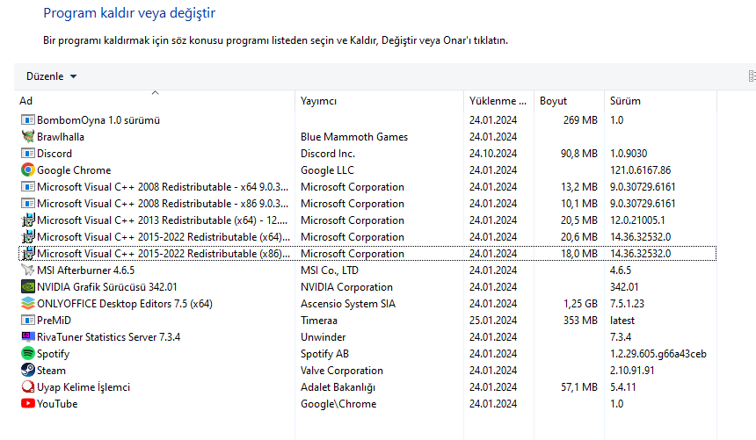
Task: Click the view options icon at toolbar edge
Action: (x=752, y=76)
